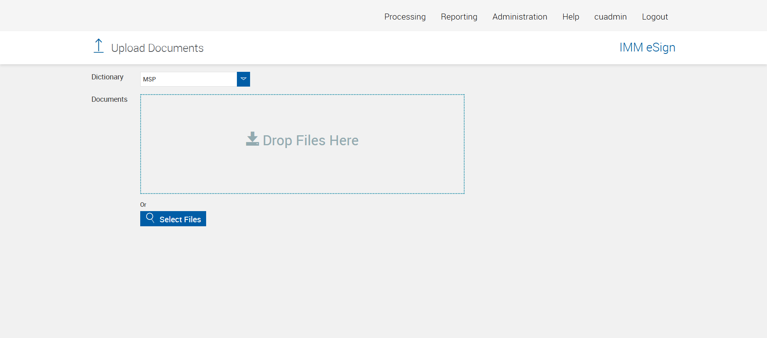Click the MSP dictionary field

click(x=189, y=79)
